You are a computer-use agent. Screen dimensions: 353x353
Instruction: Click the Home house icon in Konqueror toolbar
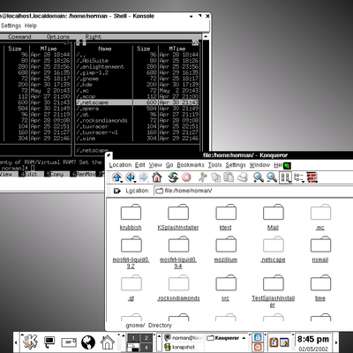[157, 177]
